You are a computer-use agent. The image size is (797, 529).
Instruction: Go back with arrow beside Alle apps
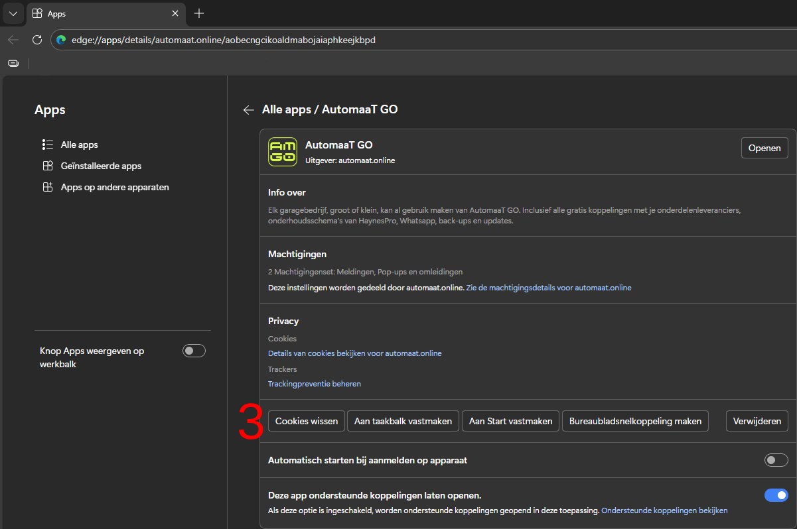click(249, 110)
